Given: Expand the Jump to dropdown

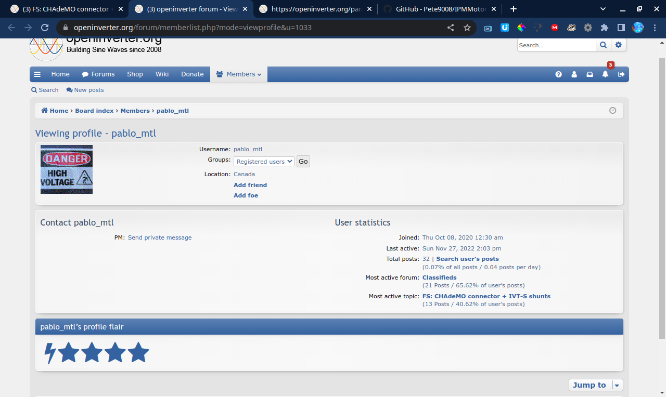Looking at the screenshot, I should click(596, 385).
